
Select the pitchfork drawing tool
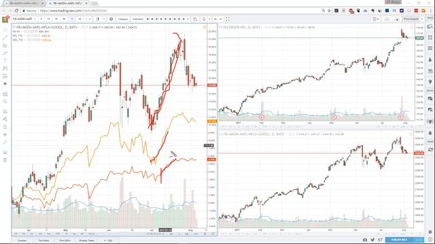[x=5, y=45]
